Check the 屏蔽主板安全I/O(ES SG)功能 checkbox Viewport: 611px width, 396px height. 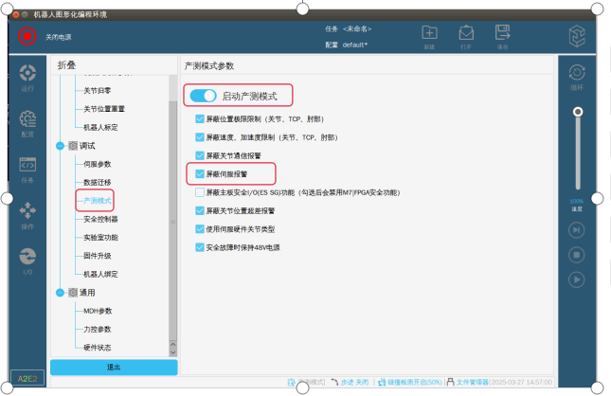(199, 192)
